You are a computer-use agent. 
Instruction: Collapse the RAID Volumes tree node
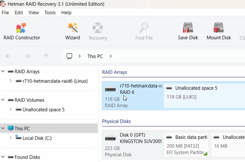click(x=3, y=100)
